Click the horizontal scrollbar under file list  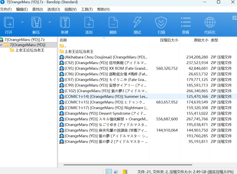point(127,165)
